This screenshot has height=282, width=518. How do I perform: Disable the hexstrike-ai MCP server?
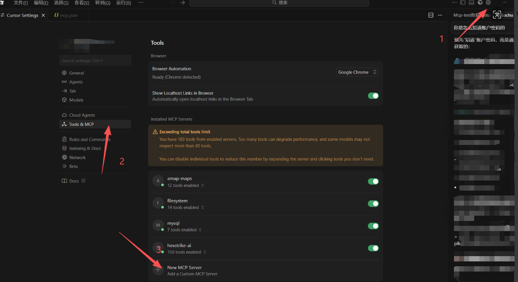(x=373, y=248)
